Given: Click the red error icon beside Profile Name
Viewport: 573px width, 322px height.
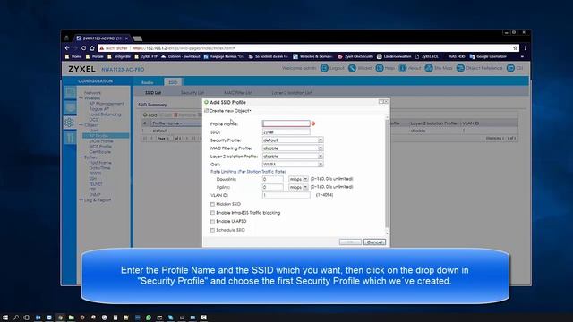Looking at the screenshot, I should [313, 123].
